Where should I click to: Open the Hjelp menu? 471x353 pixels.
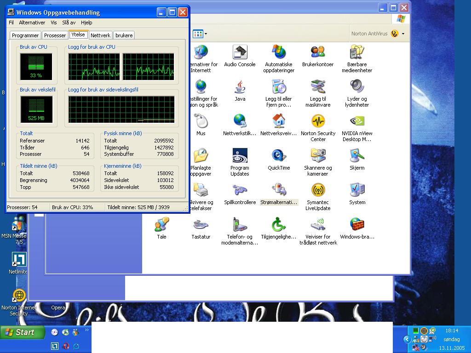pos(86,23)
